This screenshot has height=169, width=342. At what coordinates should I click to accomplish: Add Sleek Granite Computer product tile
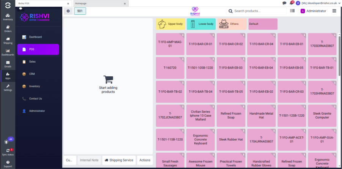coord(322,115)
